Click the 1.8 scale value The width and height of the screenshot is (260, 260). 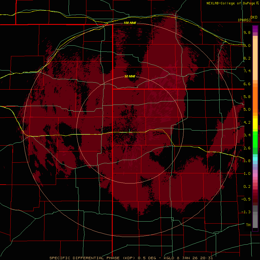[247, 161]
